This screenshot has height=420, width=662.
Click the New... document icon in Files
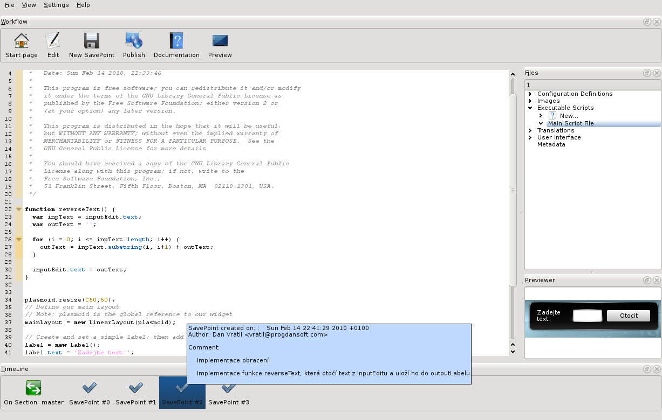click(552, 116)
